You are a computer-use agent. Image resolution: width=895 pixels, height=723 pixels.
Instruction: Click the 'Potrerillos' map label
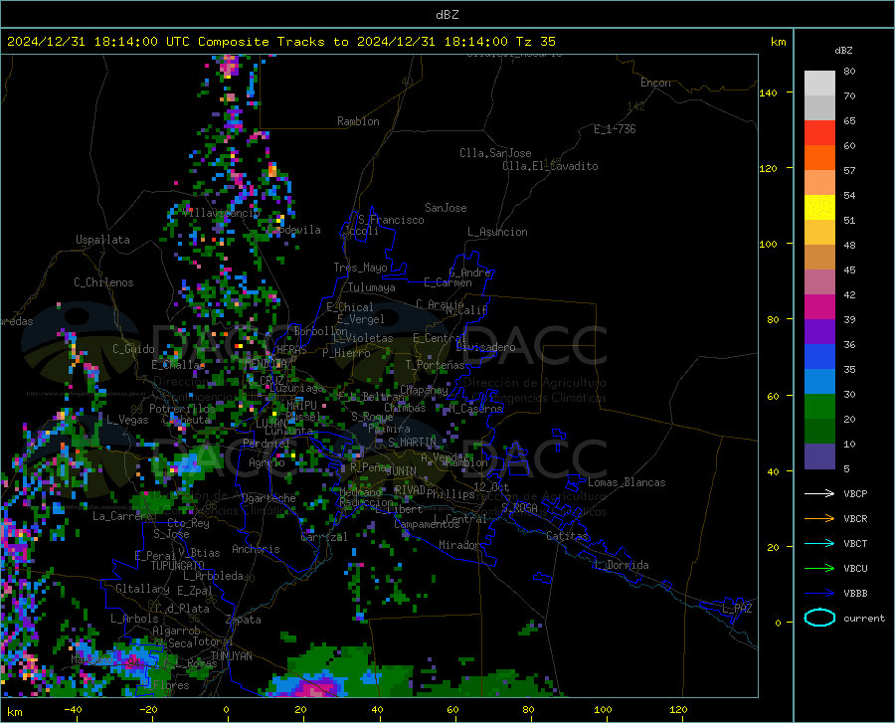point(182,409)
